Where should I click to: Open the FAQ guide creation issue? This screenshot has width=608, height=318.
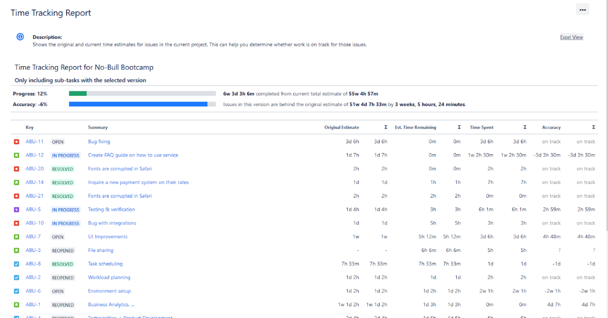(x=133, y=155)
